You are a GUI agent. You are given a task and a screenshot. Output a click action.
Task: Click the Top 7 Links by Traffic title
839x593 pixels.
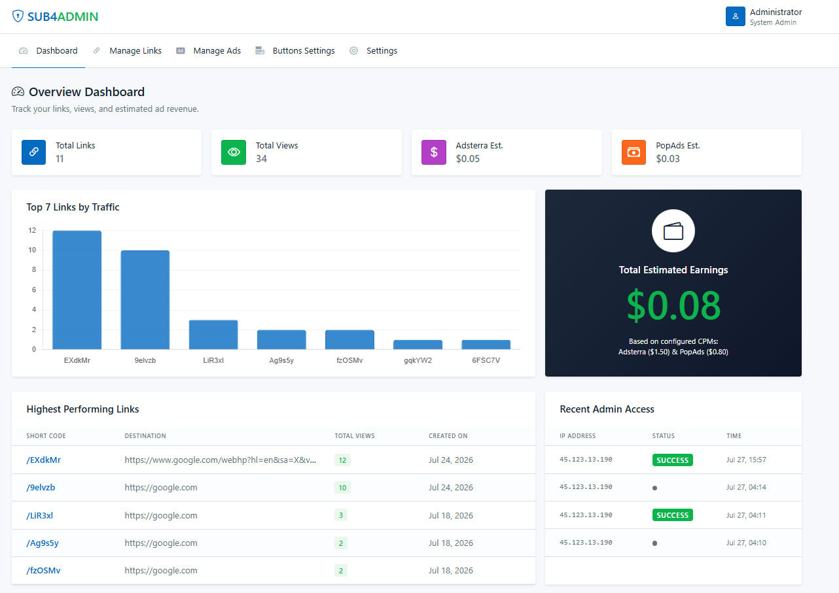[x=73, y=207]
